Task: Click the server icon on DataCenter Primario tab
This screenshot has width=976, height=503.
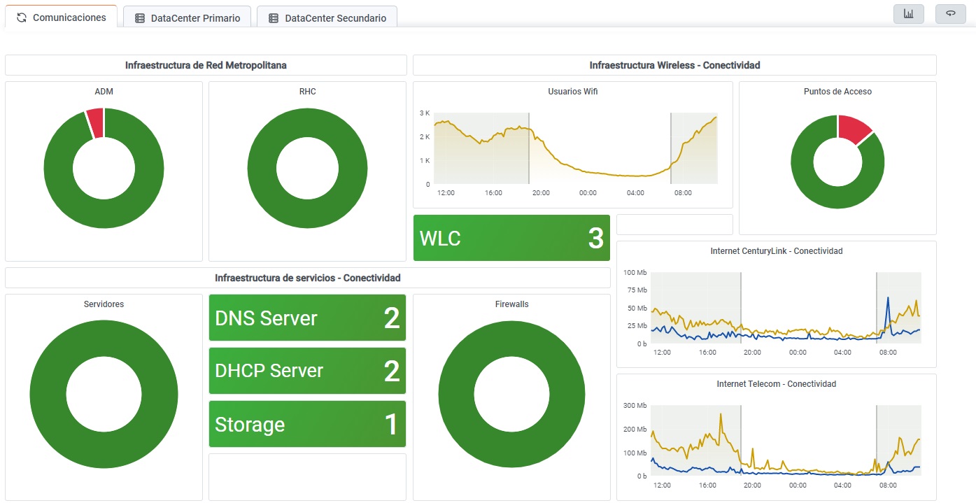Action: (x=140, y=18)
